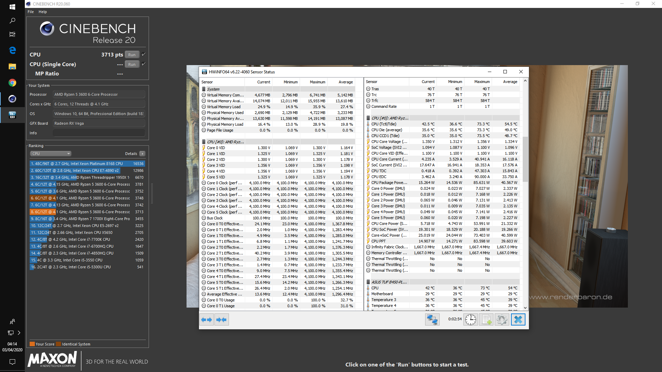Click the Virtual Memory Load sensor icon

pyautogui.click(x=204, y=107)
